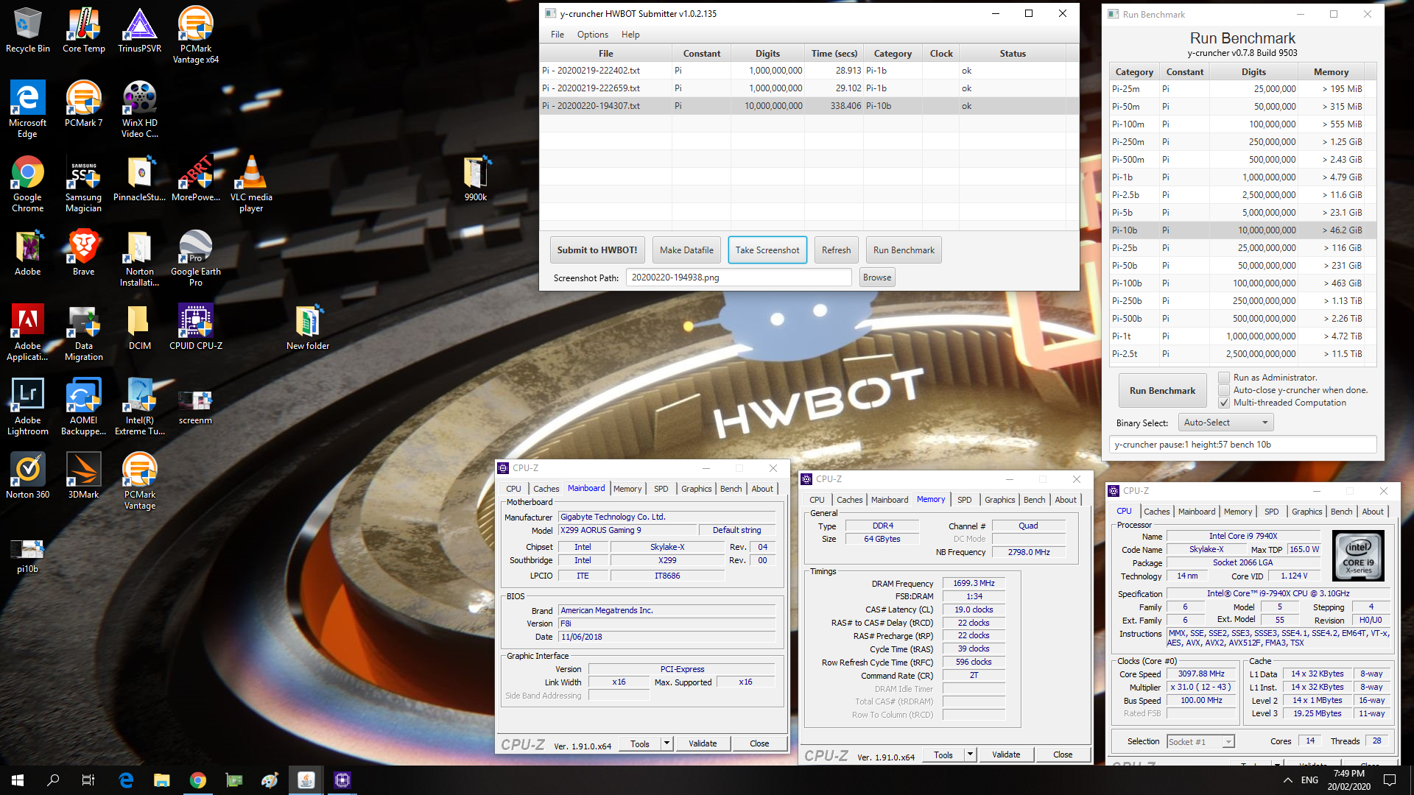Click the y-cruncher command line field
This screenshot has height=795, width=1414.
[1242, 445]
